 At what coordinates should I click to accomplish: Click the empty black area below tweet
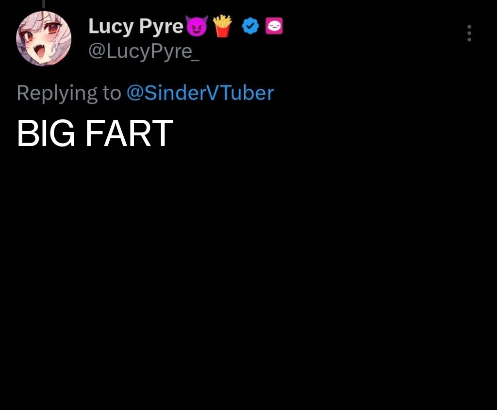[248, 279]
